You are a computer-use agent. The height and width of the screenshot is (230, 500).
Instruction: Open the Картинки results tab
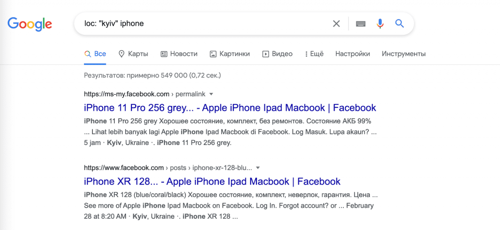(229, 54)
